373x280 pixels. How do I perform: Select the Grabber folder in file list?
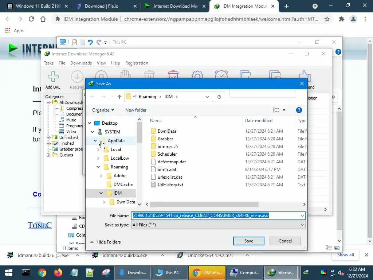click(x=165, y=139)
